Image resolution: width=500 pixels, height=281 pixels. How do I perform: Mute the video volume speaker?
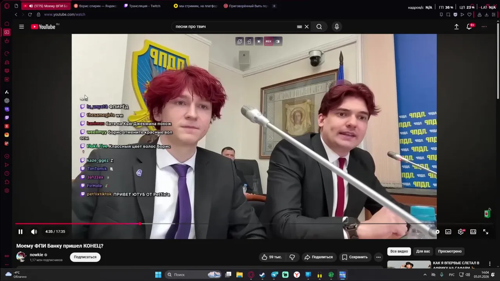tap(34, 231)
